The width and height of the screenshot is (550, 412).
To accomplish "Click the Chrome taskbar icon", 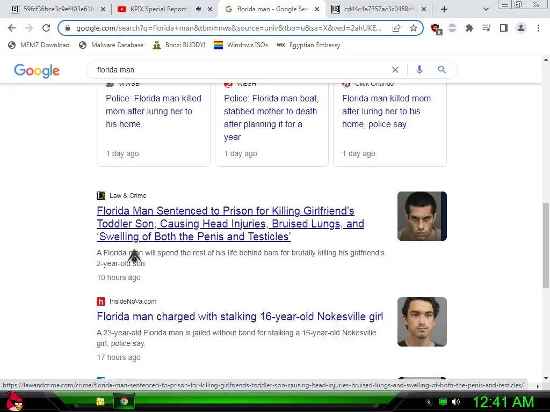I will pyautogui.click(x=124, y=401).
